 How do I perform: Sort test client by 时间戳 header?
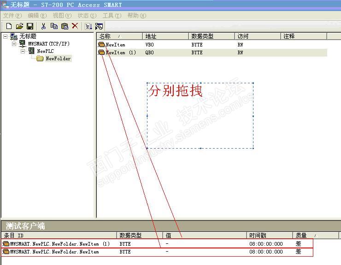click(270, 235)
